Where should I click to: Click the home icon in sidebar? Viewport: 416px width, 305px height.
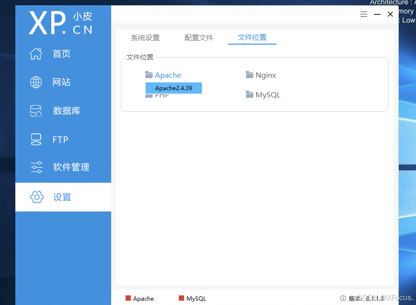tap(36, 54)
